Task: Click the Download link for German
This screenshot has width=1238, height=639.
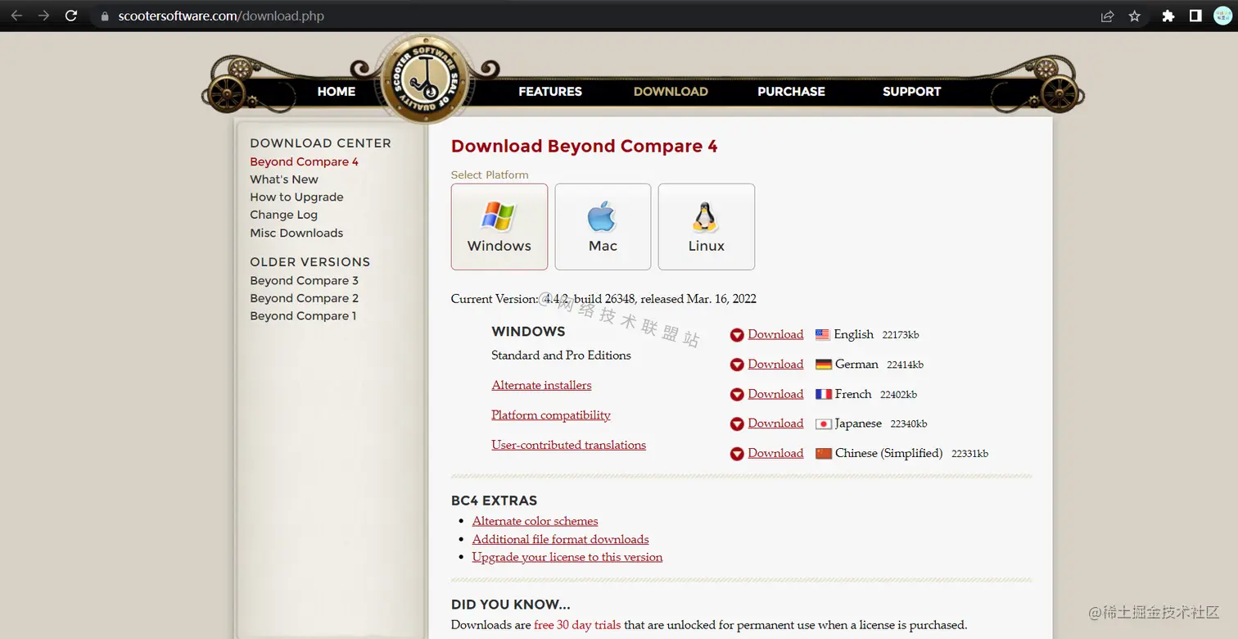Action: point(775,364)
